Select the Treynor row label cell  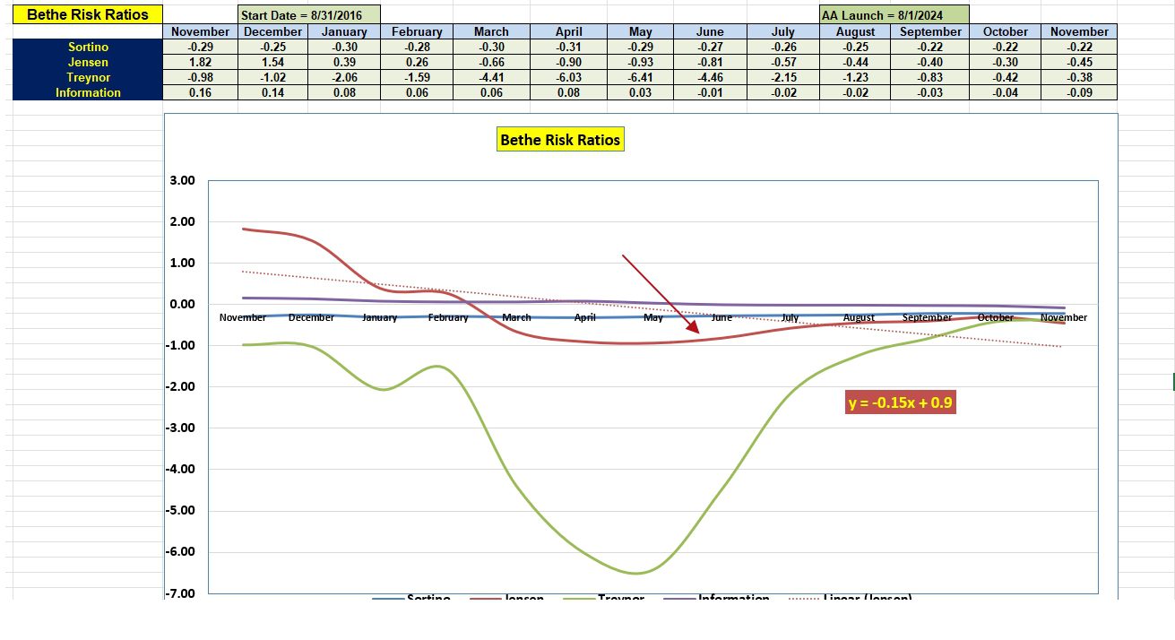[x=88, y=77]
